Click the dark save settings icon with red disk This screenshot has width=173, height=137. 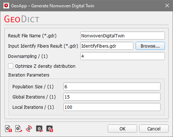tap(49, 129)
